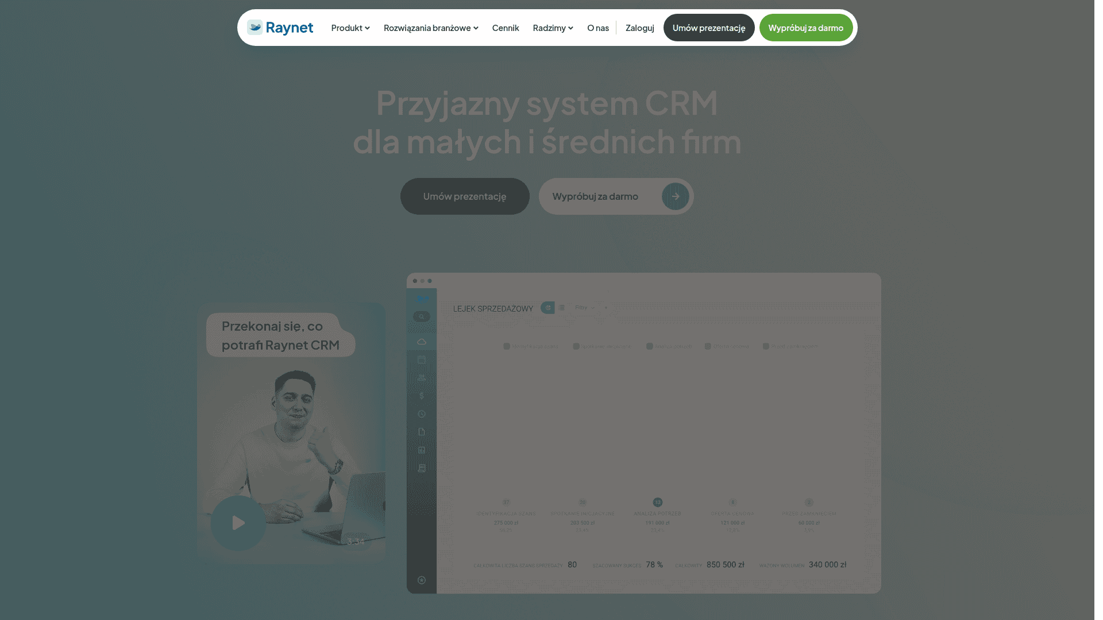Expand the Produkt dropdown menu
Viewport: 1103px width, 620px height.
[x=350, y=28]
